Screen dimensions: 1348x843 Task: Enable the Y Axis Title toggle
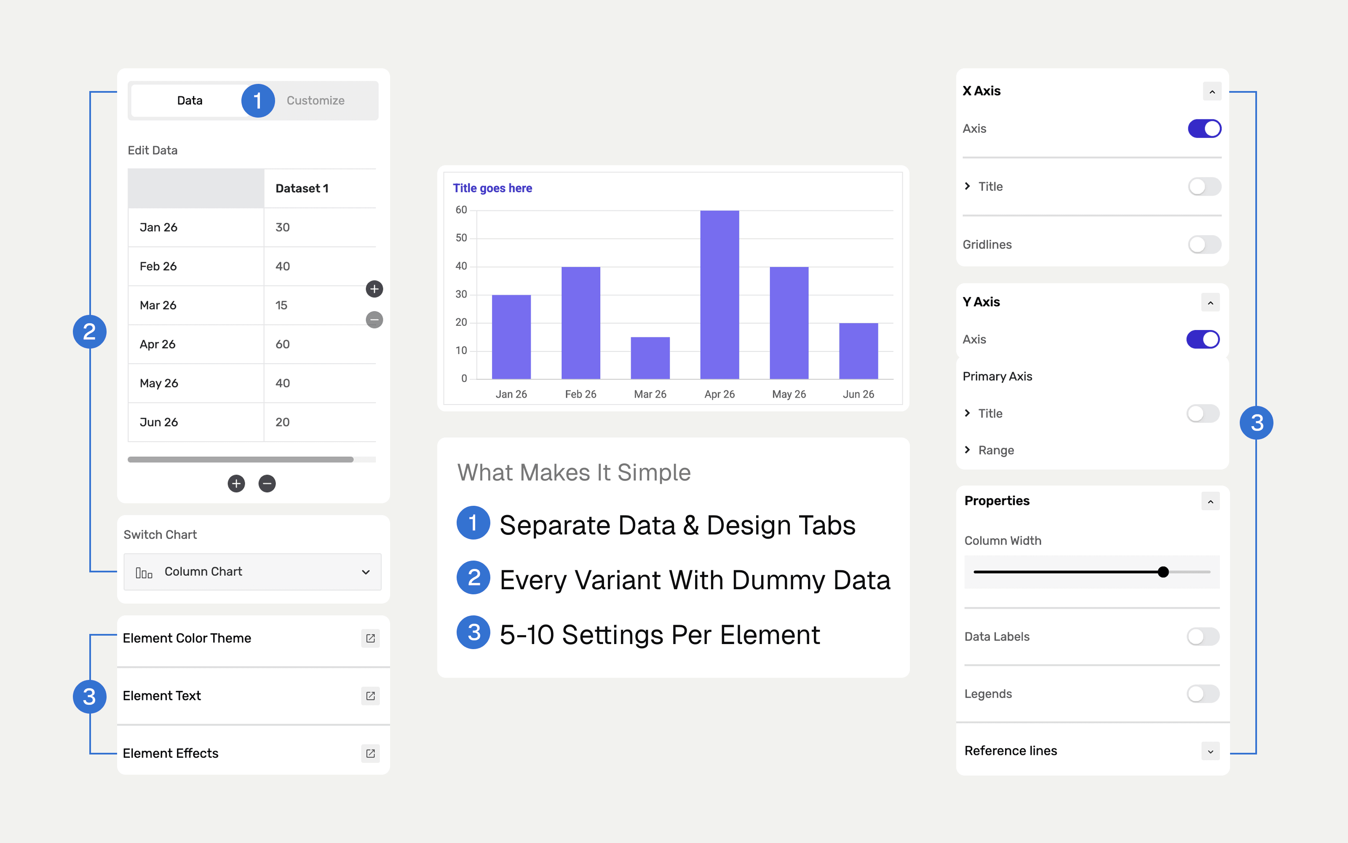click(x=1203, y=413)
